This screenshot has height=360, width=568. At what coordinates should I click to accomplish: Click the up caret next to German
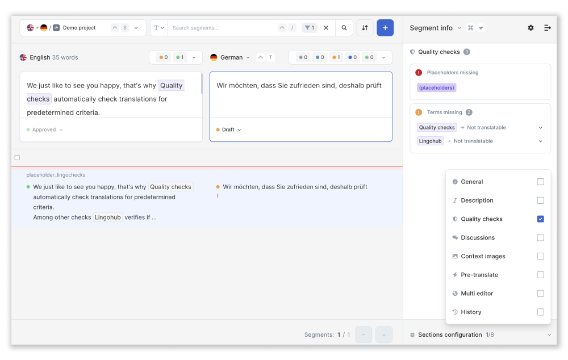coord(261,57)
